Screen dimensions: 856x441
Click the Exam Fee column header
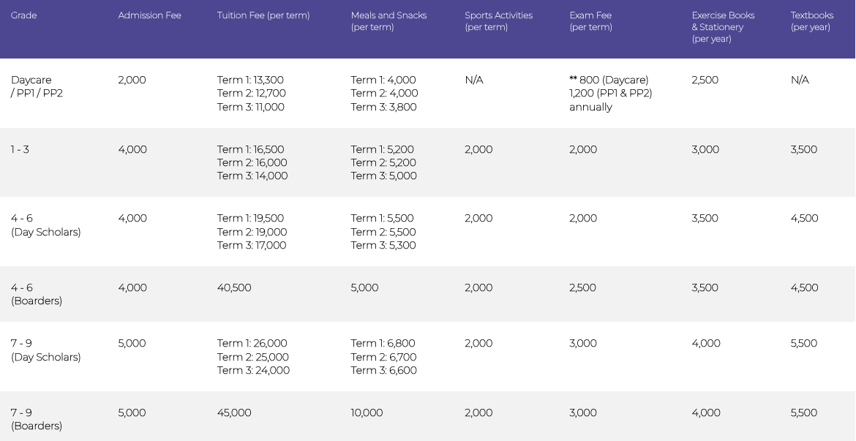pos(590,20)
